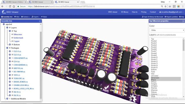Toggle the Packages checkbox

pos(10,48)
